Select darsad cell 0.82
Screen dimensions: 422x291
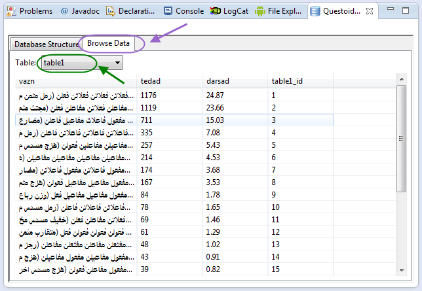pyautogui.click(x=235, y=269)
